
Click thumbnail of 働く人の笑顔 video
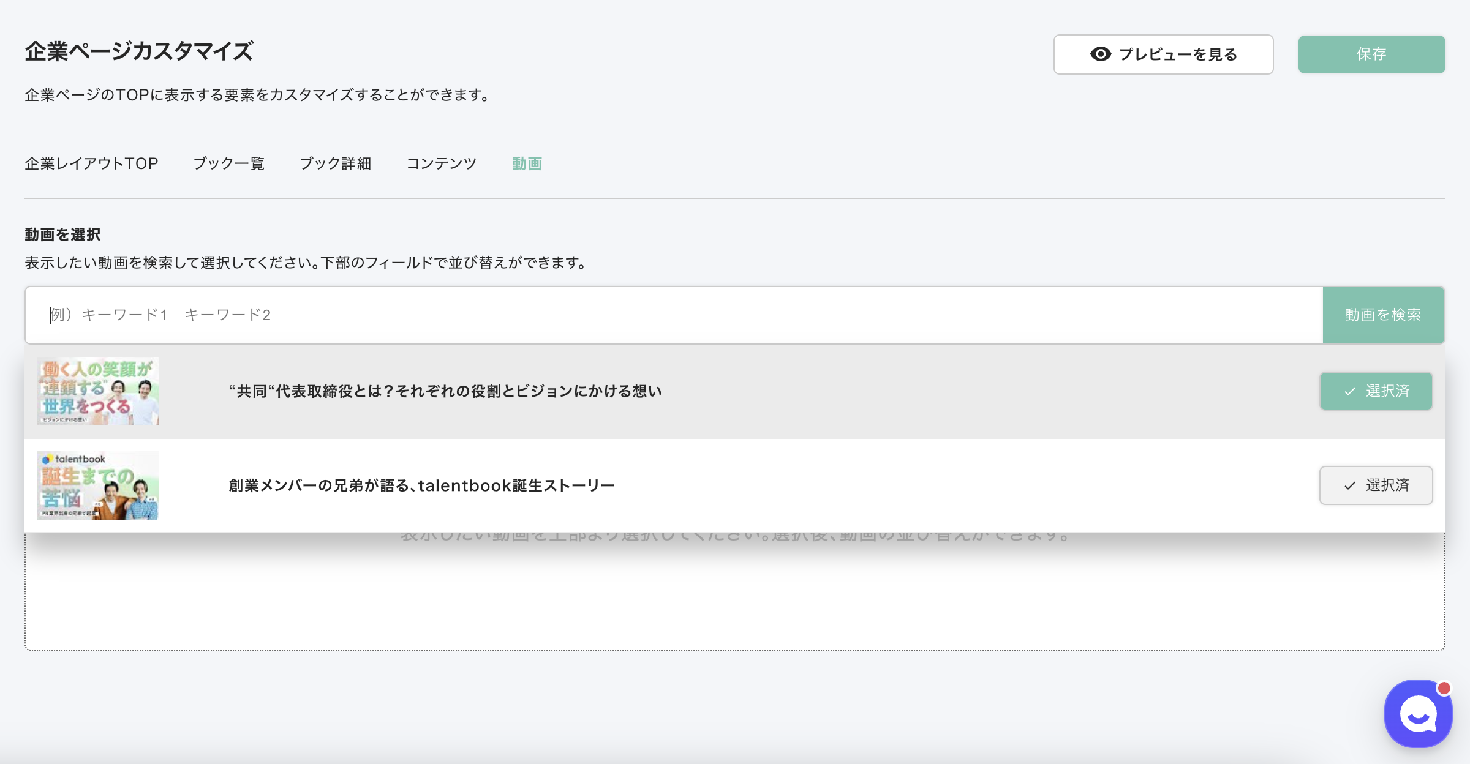click(x=98, y=391)
